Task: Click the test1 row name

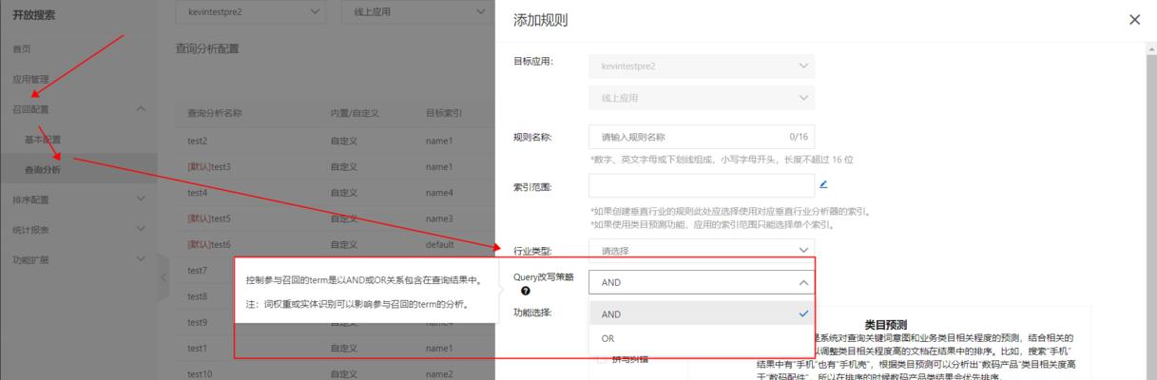Action: click(198, 349)
